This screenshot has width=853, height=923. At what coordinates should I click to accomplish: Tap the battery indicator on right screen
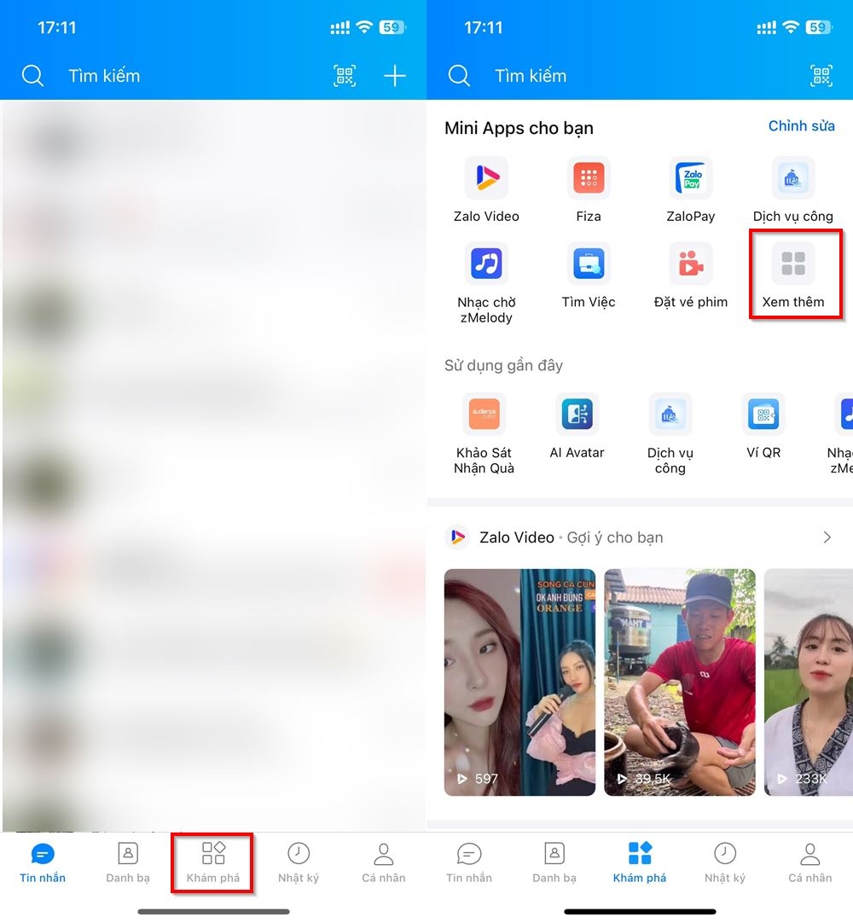[820, 27]
